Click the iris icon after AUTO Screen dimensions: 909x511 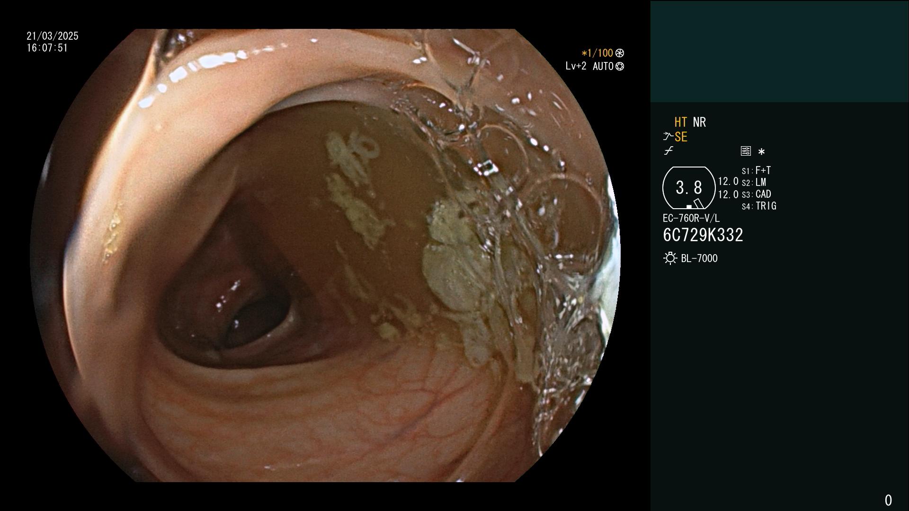(620, 66)
